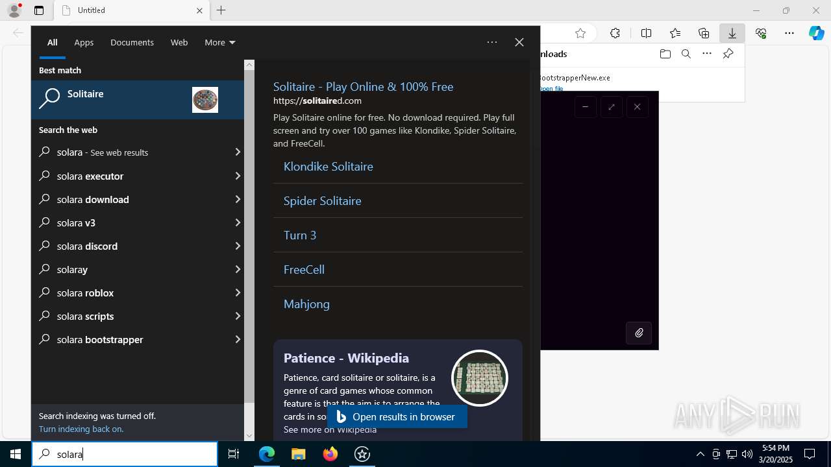Open Windows Start menu
The image size is (831, 467).
click(x=16, y=454)
